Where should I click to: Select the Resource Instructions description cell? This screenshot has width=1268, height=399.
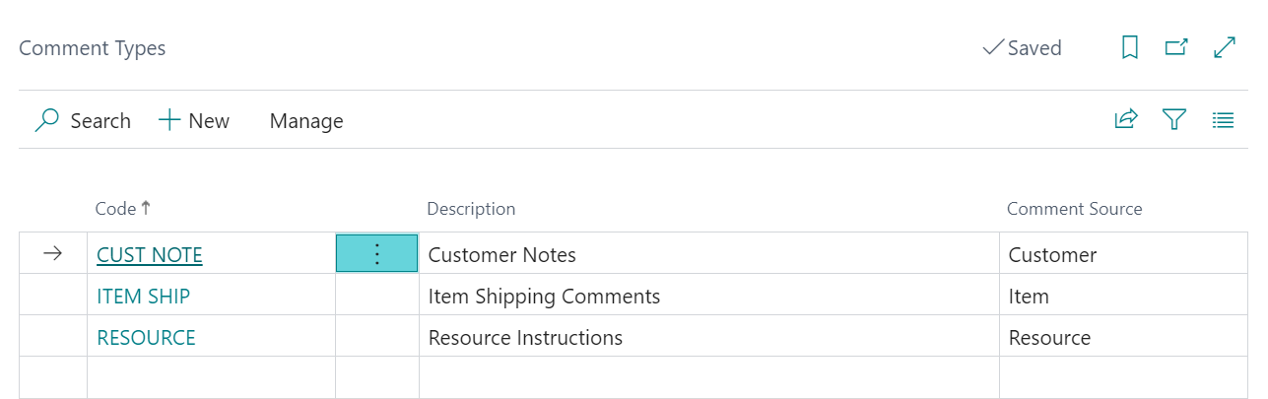point(709,337)
